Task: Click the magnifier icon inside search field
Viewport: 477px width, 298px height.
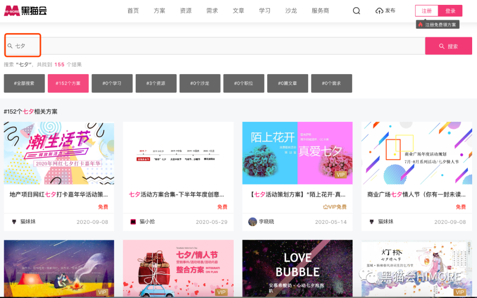Action: tap(10, 46)
